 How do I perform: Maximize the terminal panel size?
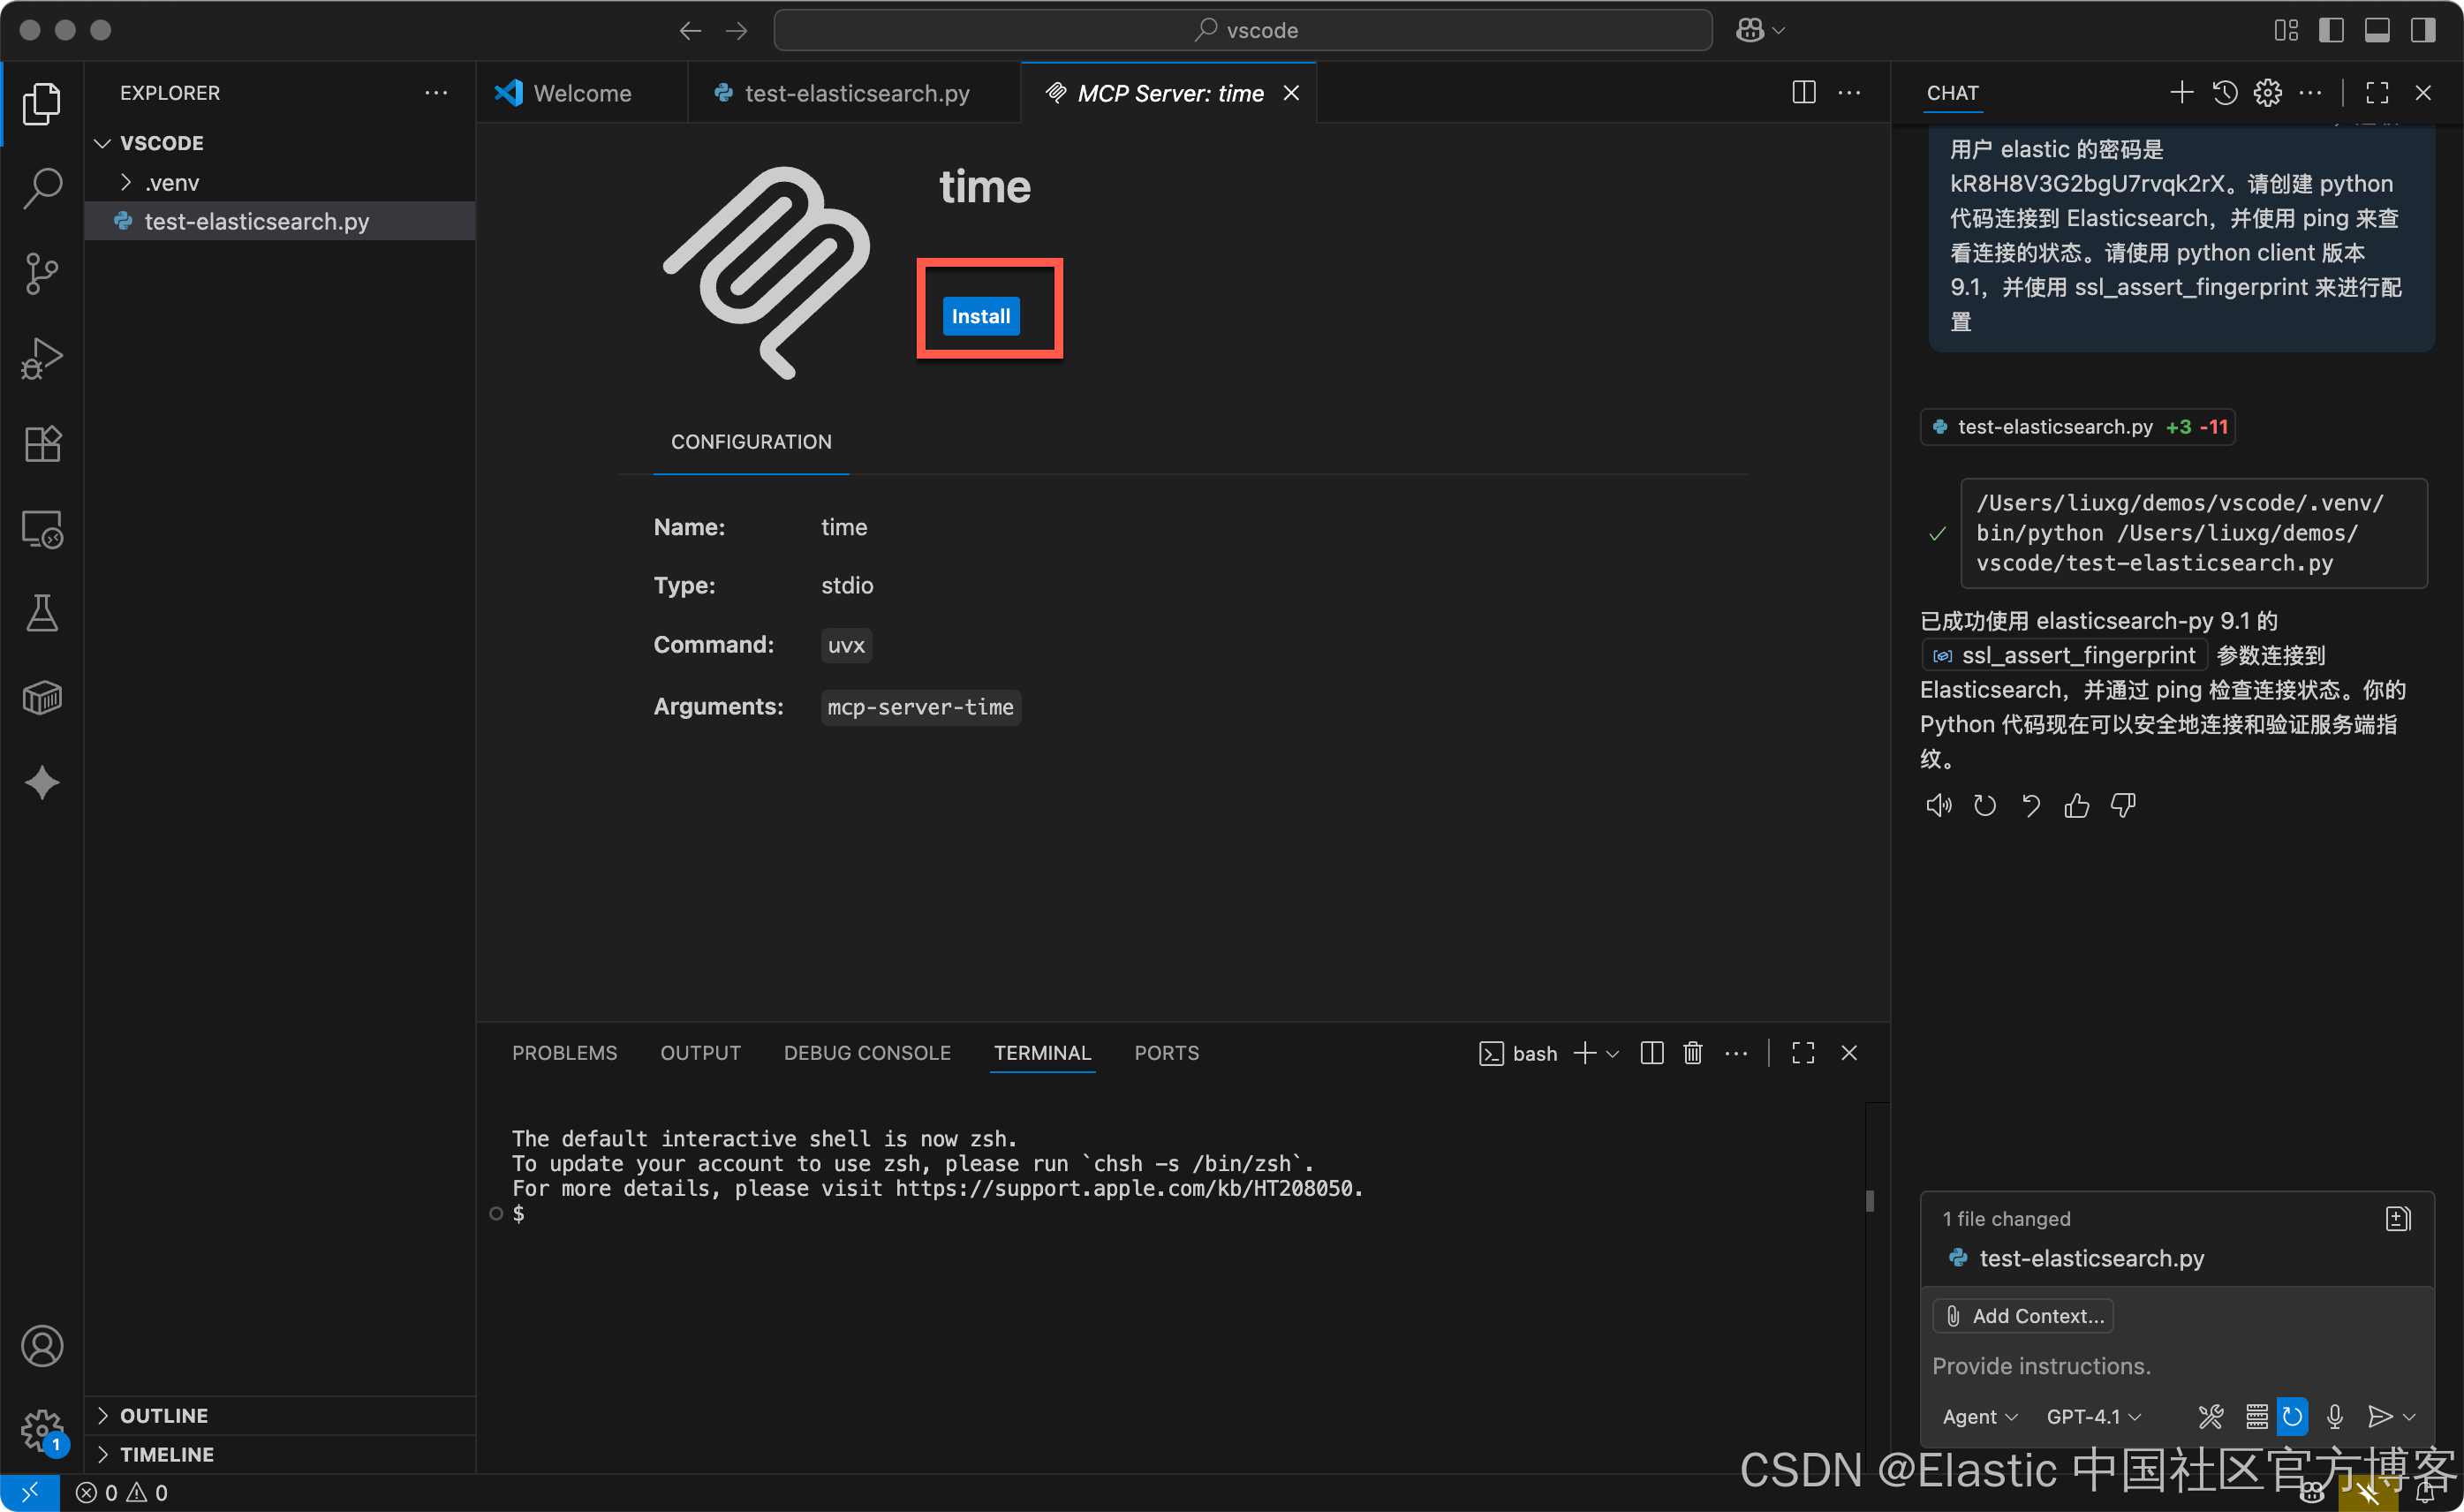tap(1803, 1053)
